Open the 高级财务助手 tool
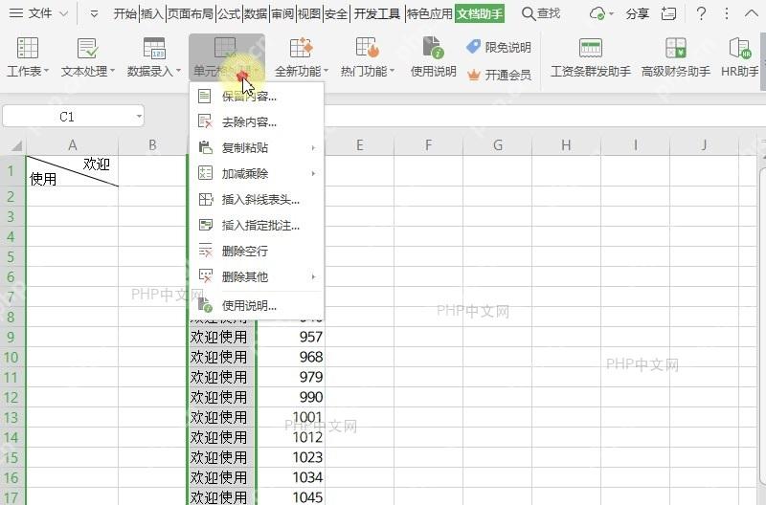The height and width of the screenshot is (505, 766). [676, 57]
